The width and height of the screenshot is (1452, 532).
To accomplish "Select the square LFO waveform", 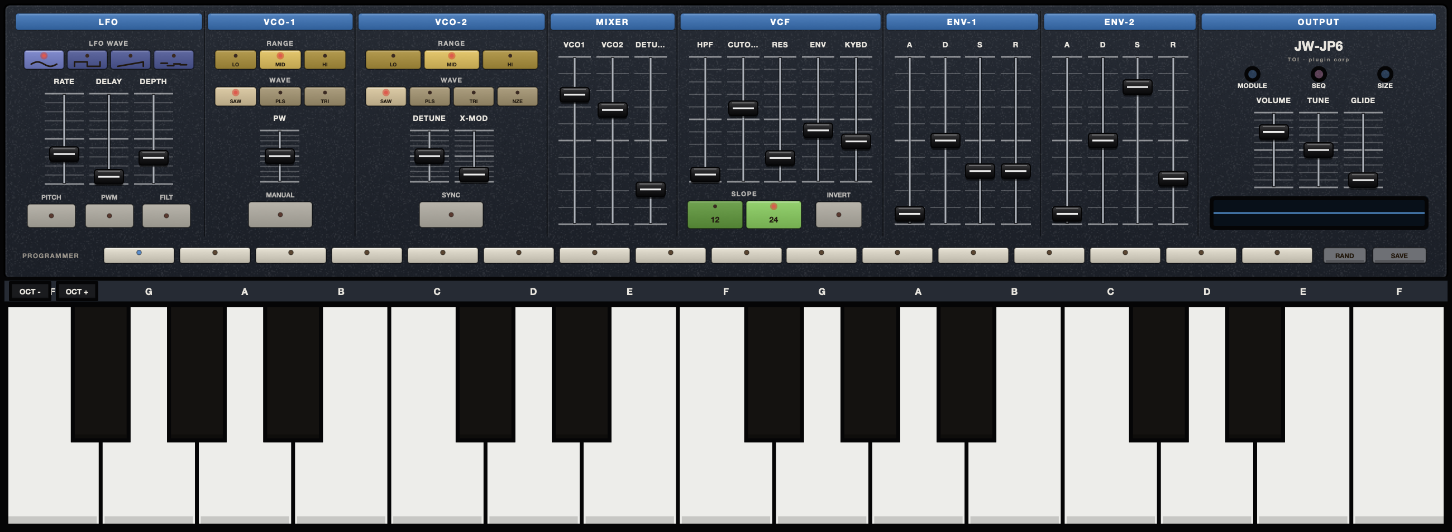I will coord(87,60).
